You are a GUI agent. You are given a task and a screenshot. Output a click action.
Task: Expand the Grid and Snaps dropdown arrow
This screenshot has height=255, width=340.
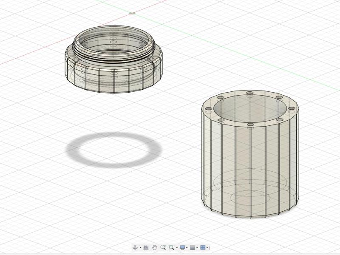click(197, 247)
